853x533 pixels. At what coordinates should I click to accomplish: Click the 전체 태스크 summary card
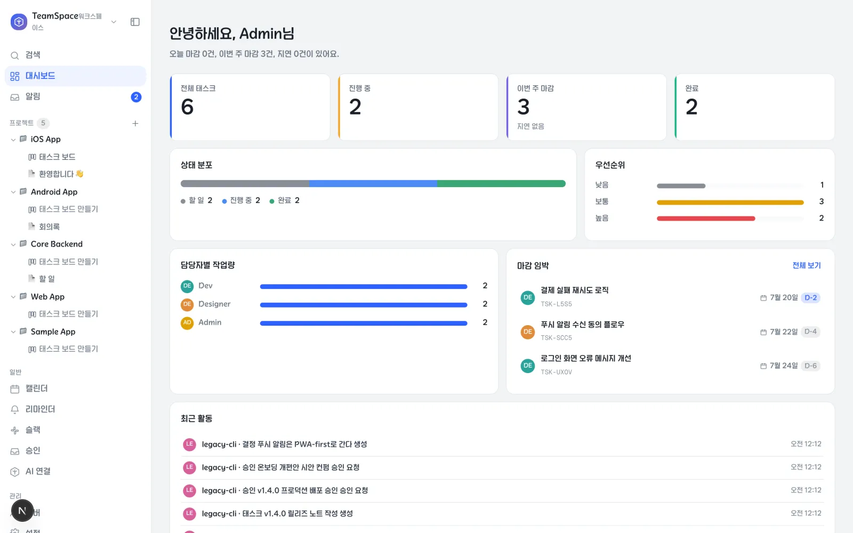(x=250, y=107)
